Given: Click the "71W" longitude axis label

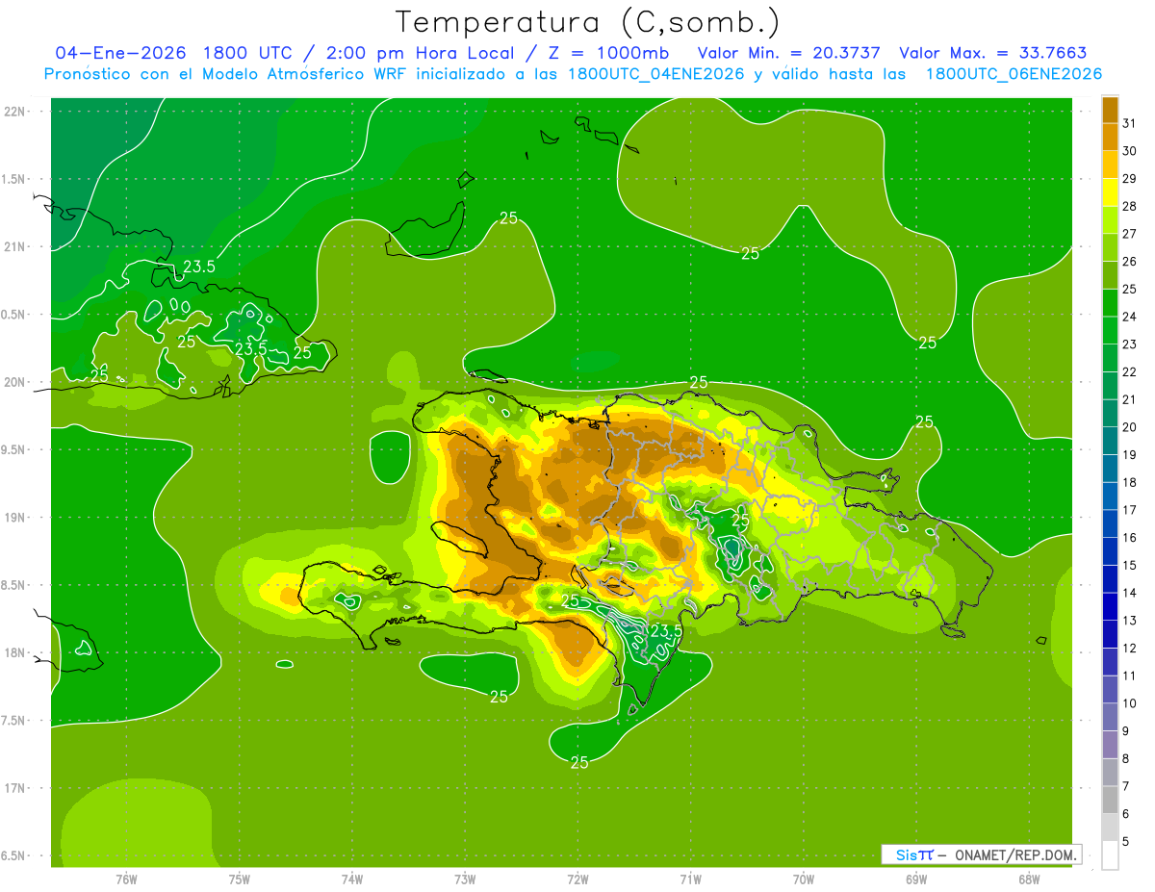Looking at the screenshot, I should point(690,879).
